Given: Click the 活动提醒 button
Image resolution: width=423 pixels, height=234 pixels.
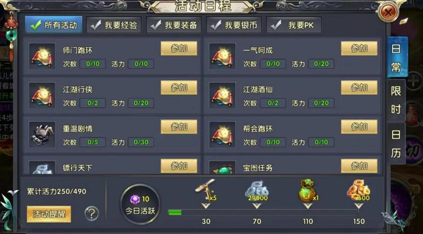Looking at the screenshot, I should point(49,214).
